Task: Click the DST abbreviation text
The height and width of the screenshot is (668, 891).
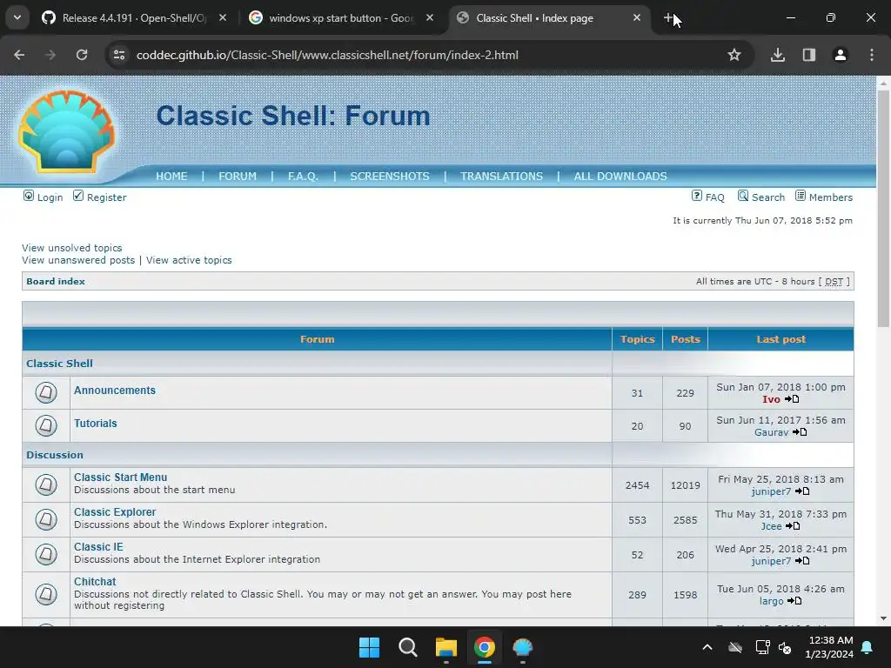Action: 834,282
